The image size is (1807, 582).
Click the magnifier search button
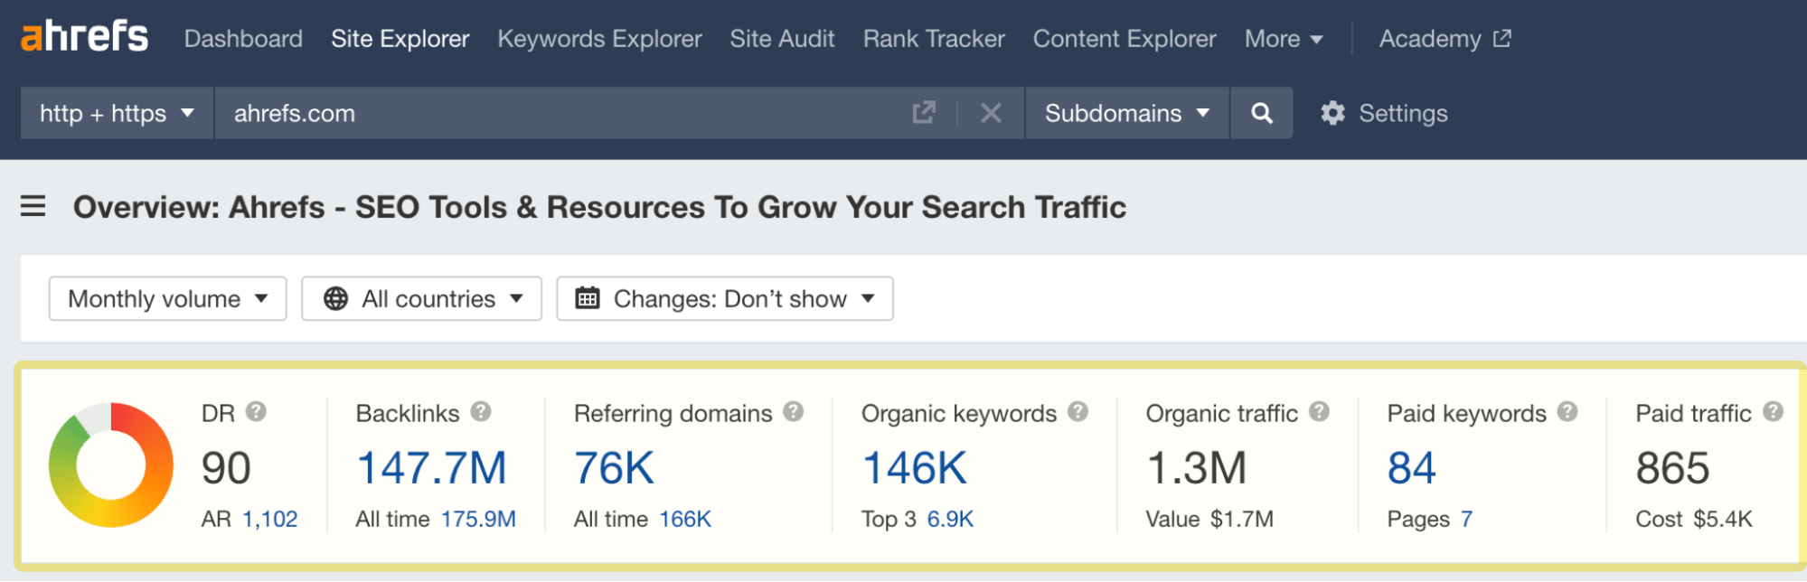click(1262, 113)
